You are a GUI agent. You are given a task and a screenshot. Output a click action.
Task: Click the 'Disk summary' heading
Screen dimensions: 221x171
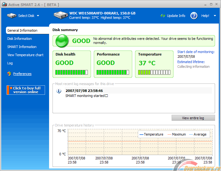[x=65, y=30]
